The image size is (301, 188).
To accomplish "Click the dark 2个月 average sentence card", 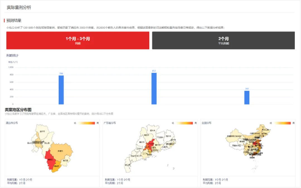I will (x=223, y=40).
